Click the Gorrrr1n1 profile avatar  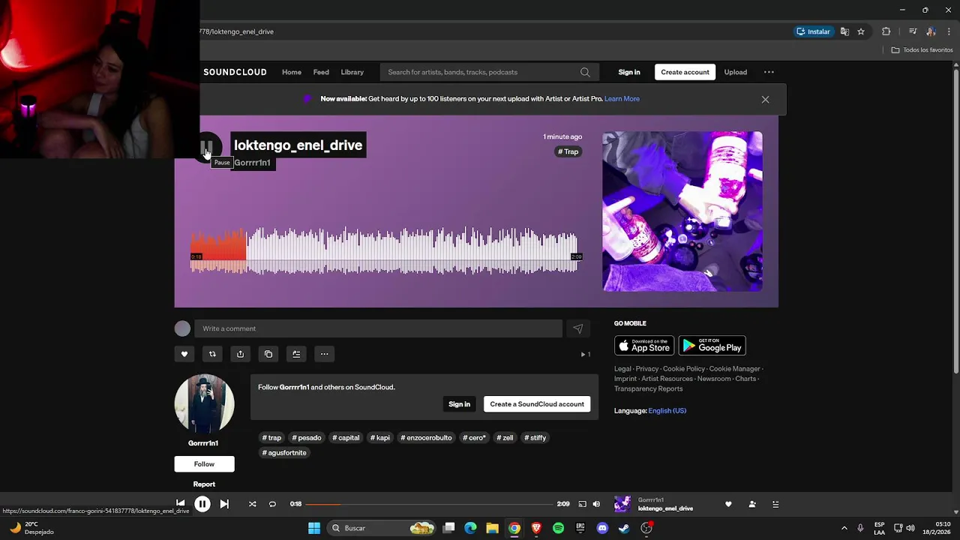click(x=204, y=403)
